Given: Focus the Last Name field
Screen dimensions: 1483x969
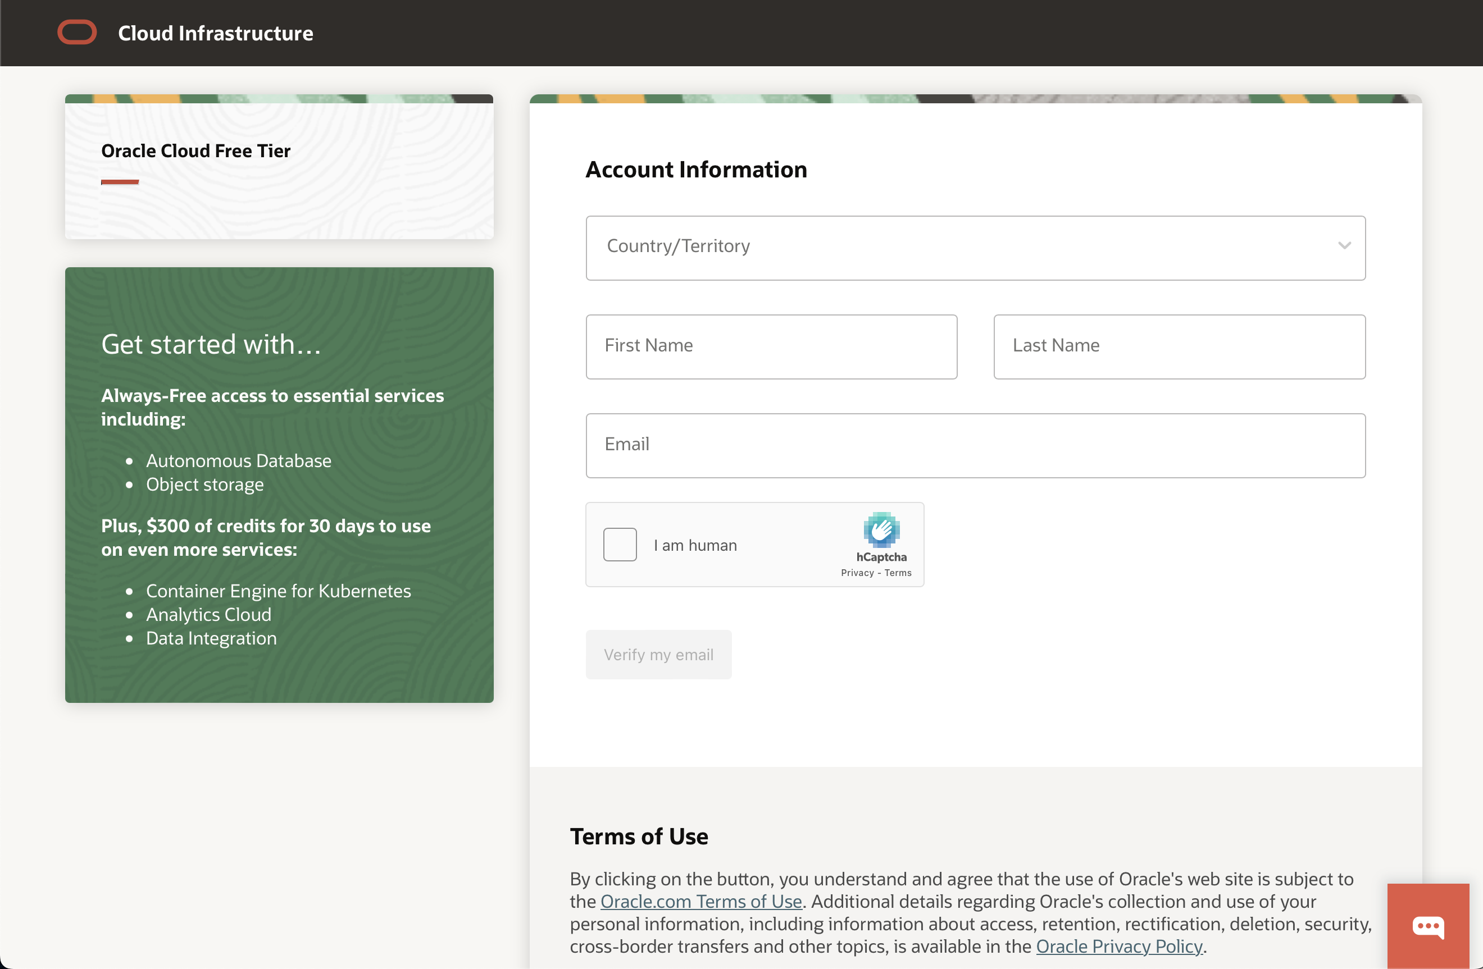Looking at the screenshot, I should [x=1180, y=346].
